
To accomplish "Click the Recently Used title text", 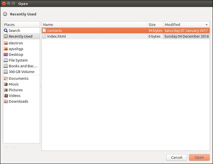I will click(x=23, y=14).
